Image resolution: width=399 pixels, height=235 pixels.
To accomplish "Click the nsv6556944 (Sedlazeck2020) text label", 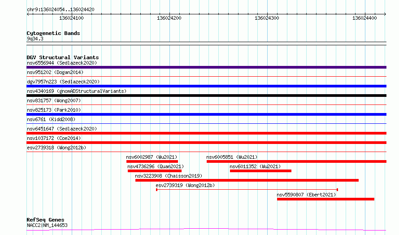I will 62,63.
